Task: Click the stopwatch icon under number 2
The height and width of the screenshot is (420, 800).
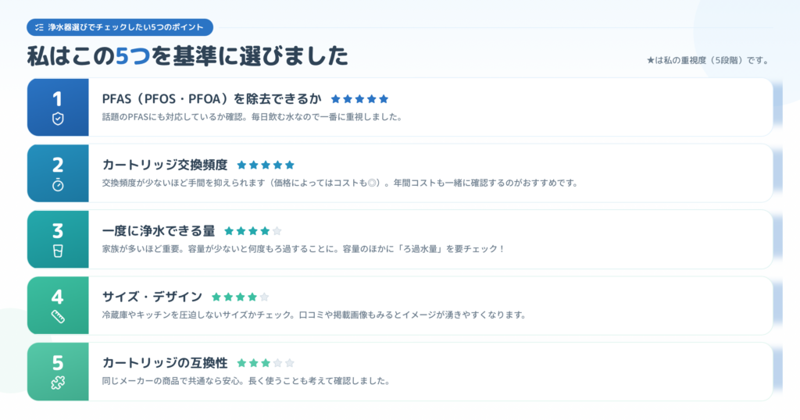Action: [x=58, y=185]
